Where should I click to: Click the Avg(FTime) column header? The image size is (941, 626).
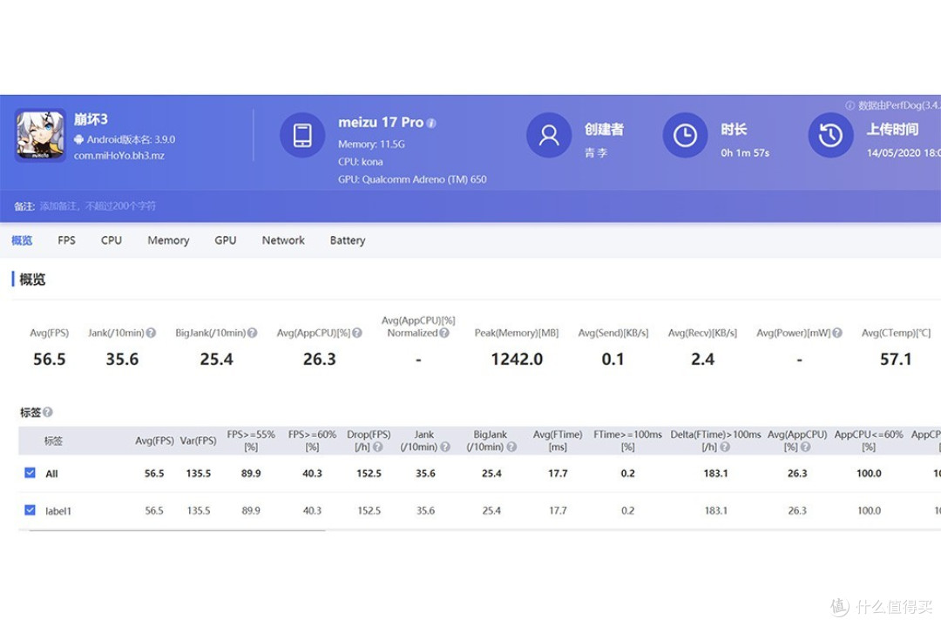click(558, 441)
